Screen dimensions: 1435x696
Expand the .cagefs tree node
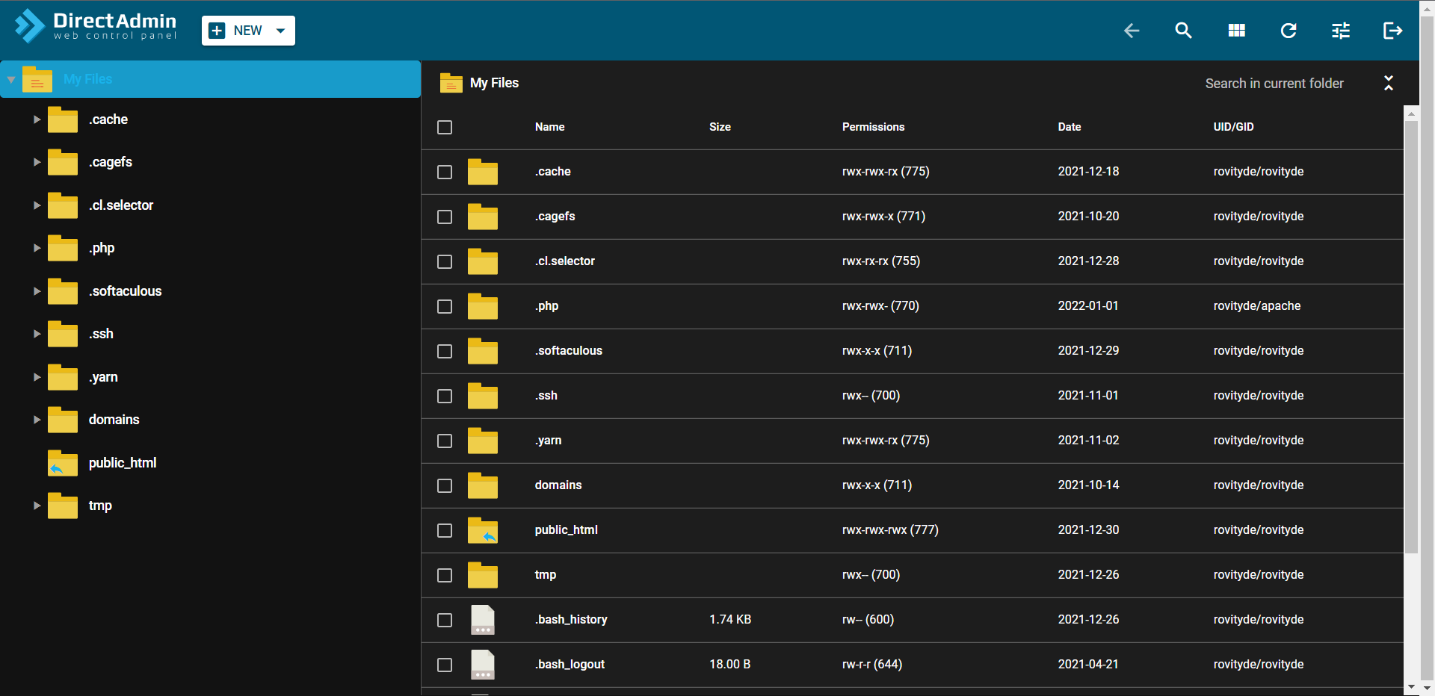37,162
